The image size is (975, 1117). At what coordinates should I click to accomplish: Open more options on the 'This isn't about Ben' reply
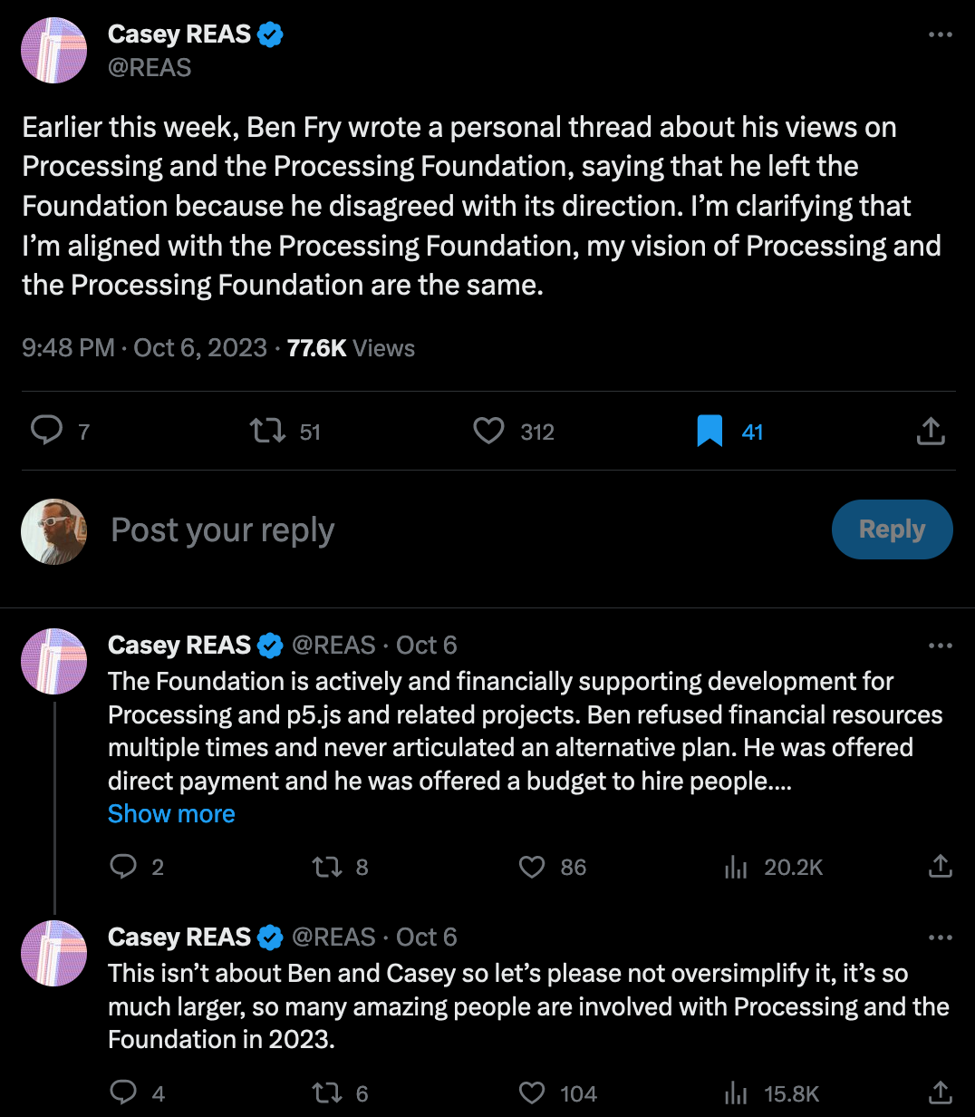pos(941,937)
